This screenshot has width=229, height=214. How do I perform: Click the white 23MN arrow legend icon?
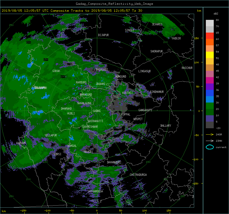[210, 141]
